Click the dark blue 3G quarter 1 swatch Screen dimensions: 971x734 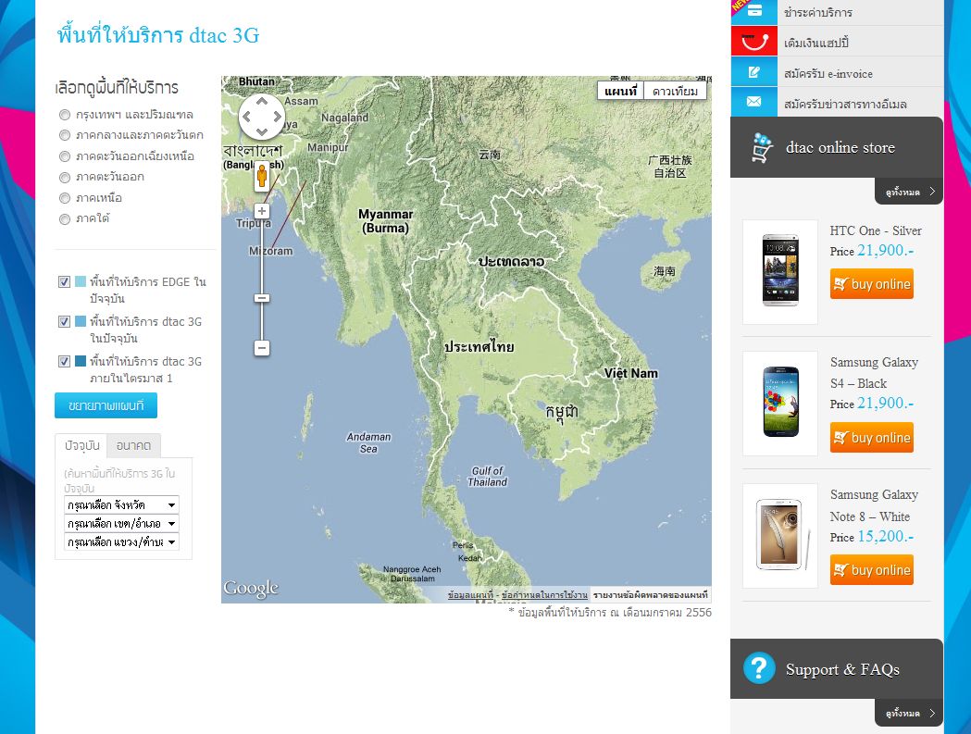tap(81, 360)
